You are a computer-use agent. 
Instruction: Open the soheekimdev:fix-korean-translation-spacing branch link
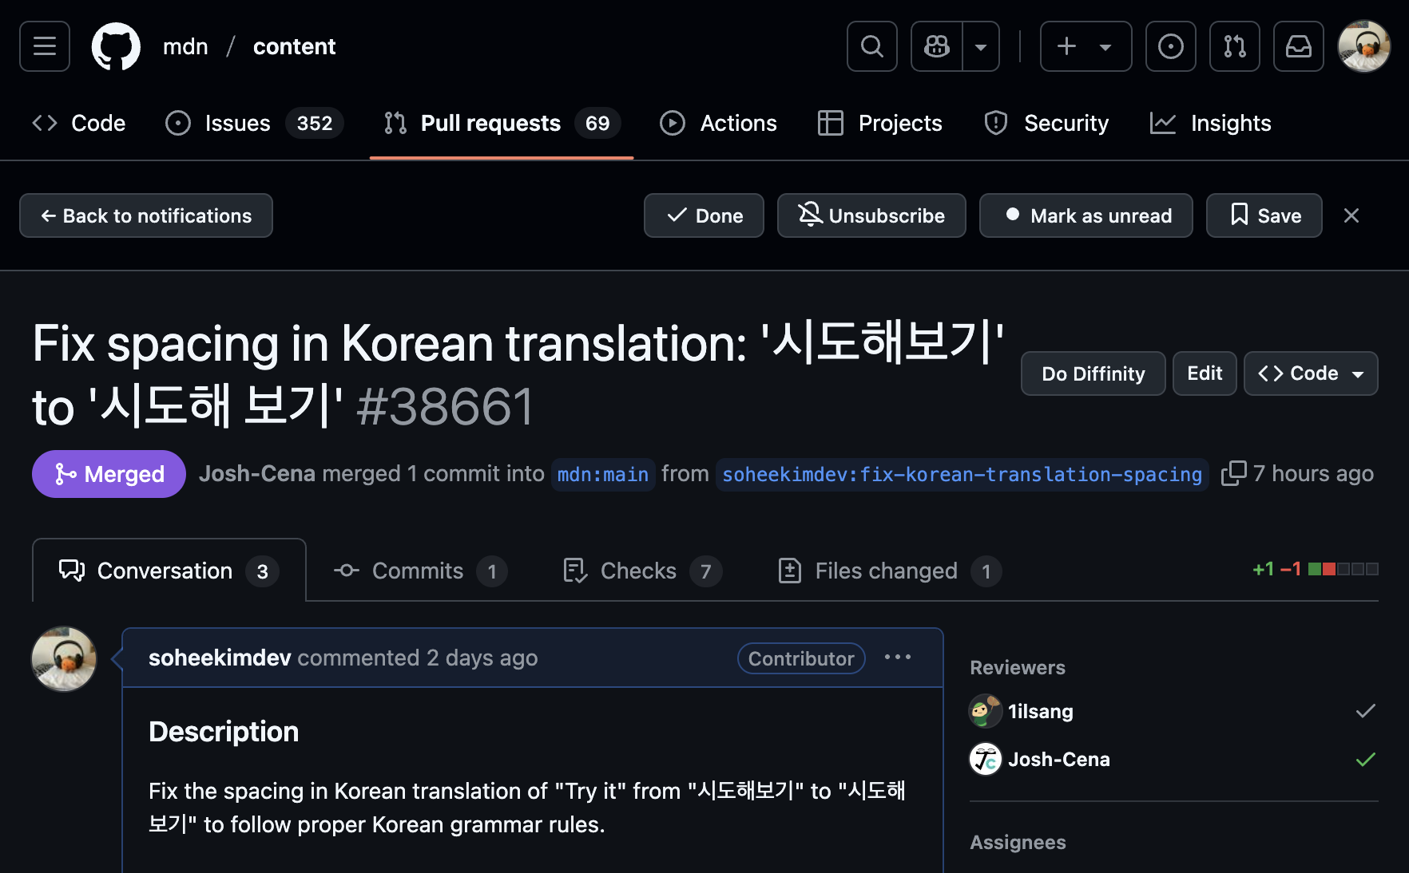click(962, 475)
